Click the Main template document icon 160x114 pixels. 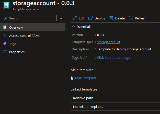(x=72, y=78)
